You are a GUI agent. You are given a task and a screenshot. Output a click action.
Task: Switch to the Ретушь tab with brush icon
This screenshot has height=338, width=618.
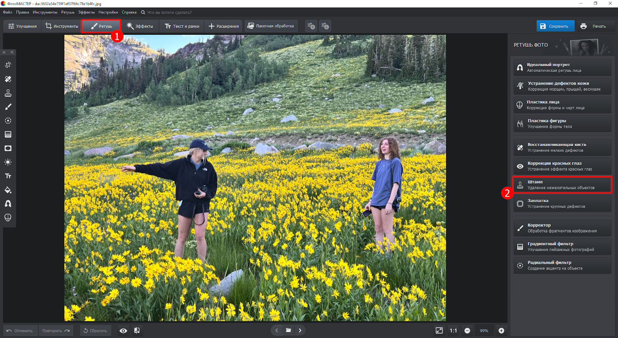click(101, 26)
